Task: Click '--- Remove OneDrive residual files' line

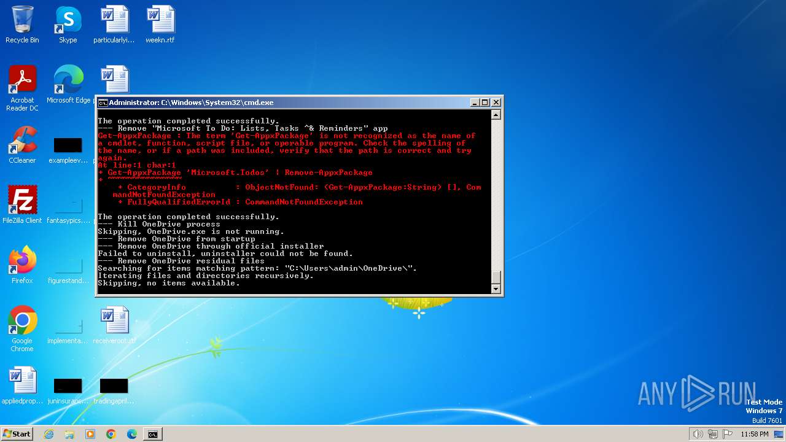Action: [181, 261]
